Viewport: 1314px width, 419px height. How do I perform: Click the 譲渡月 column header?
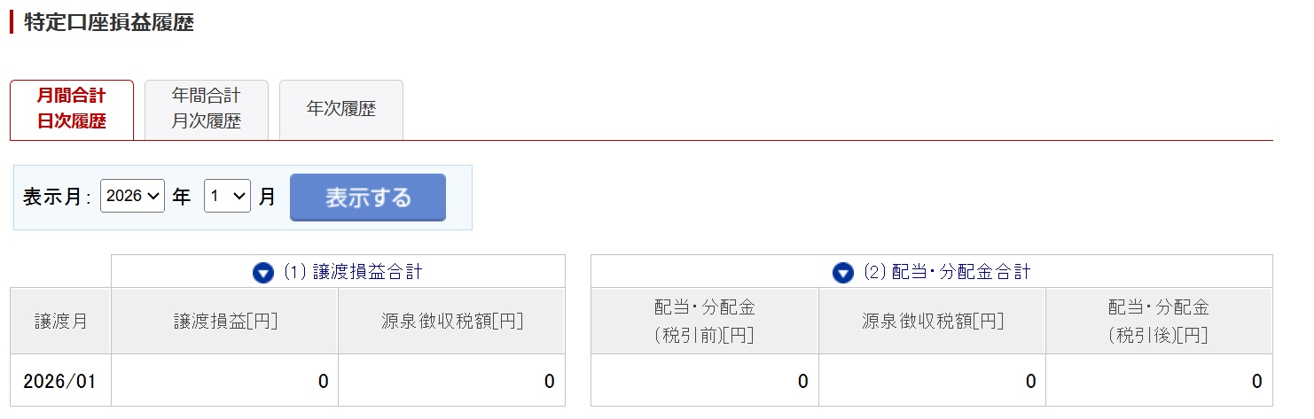60,321
